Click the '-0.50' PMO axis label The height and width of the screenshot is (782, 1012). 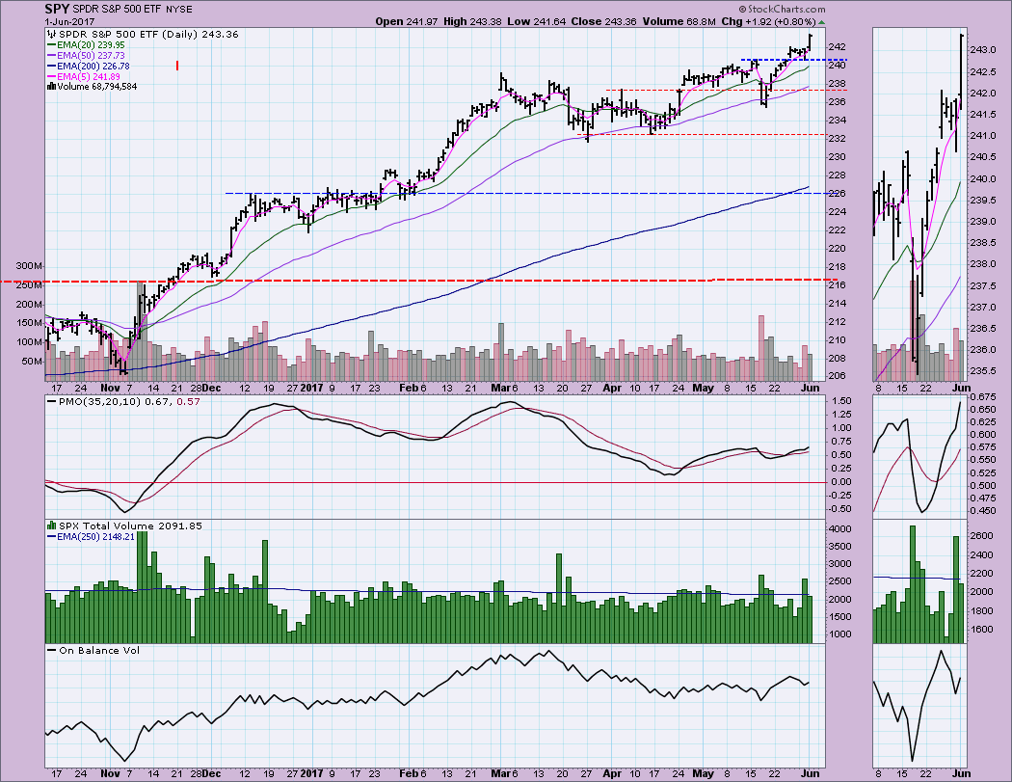point(839,509)
